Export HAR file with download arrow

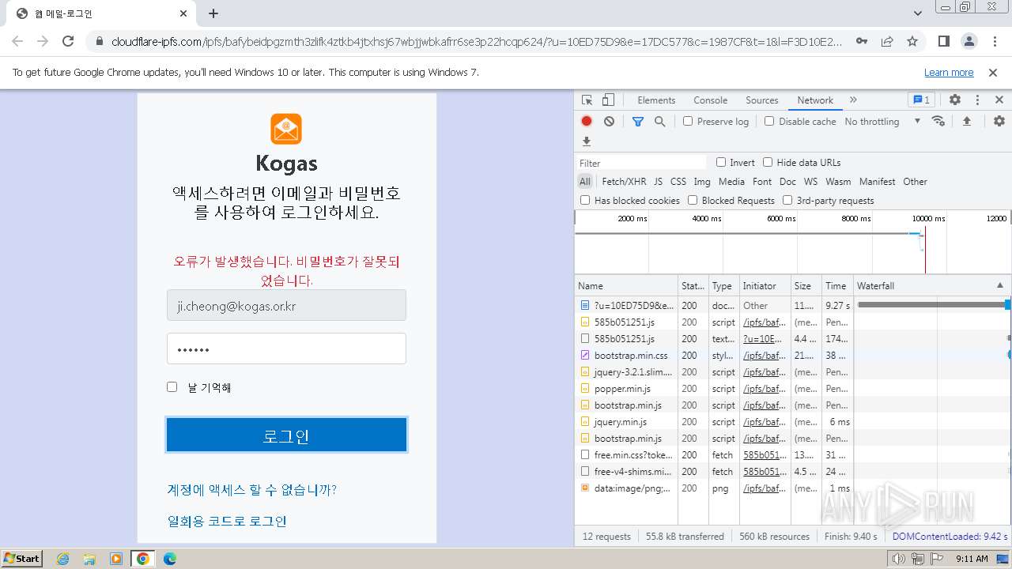click(587, 141)
